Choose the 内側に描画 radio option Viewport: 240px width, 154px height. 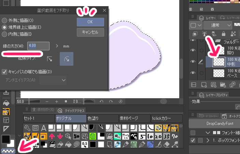[x=5, y=34]
